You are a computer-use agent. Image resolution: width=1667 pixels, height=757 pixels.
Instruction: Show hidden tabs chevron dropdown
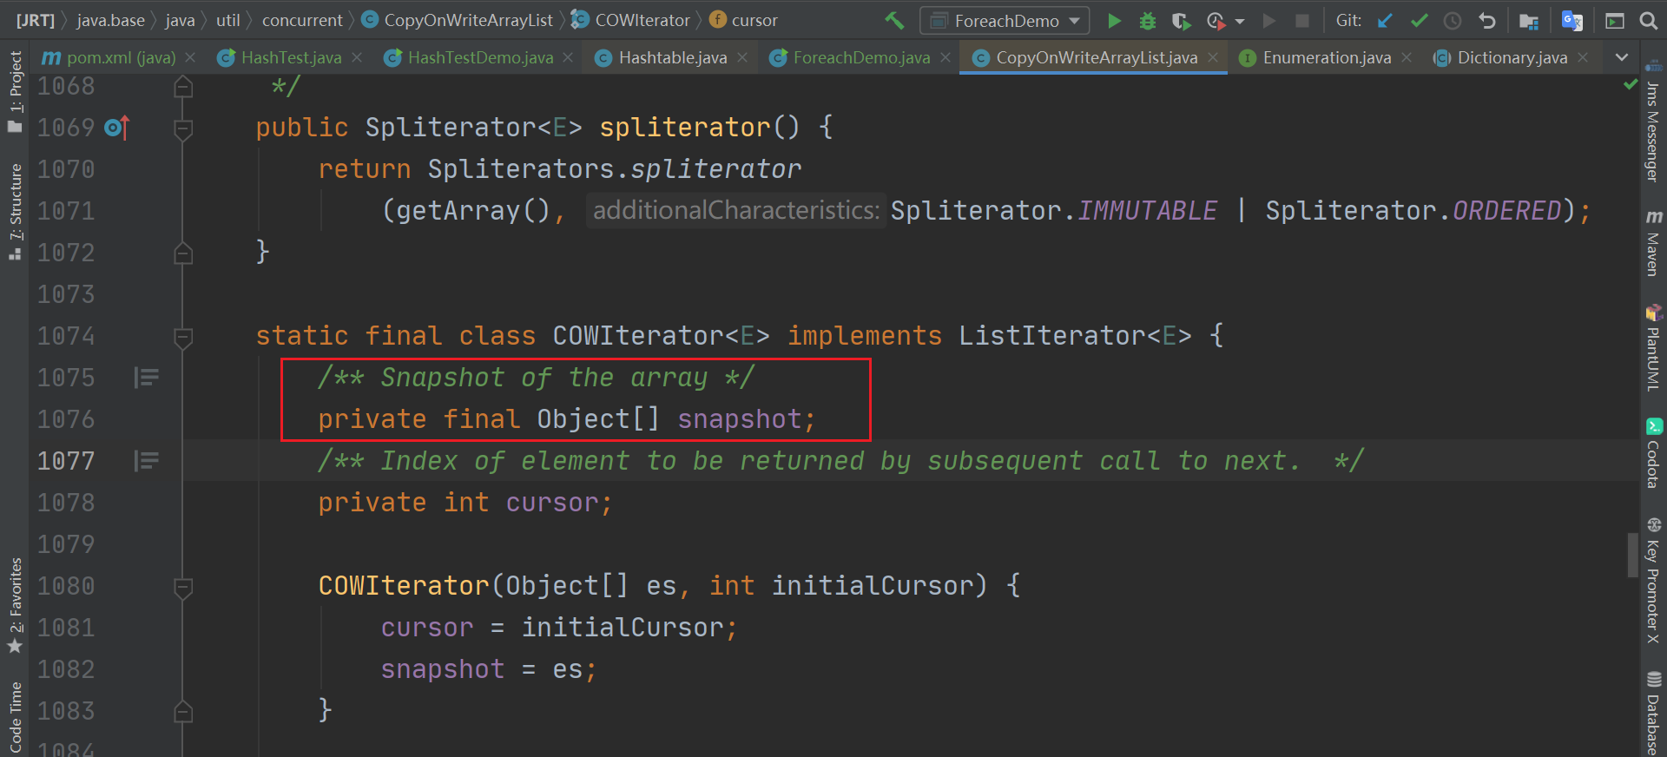point(1621,57)
